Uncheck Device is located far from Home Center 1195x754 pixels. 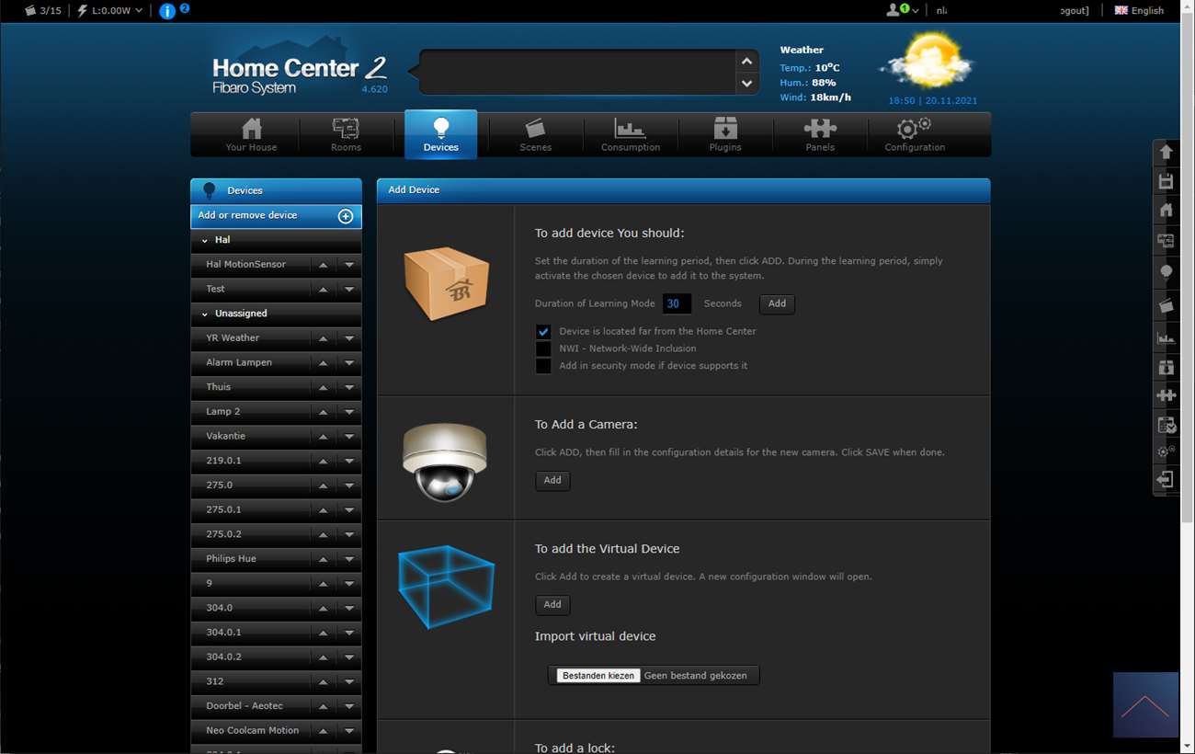tap(543, 332)
